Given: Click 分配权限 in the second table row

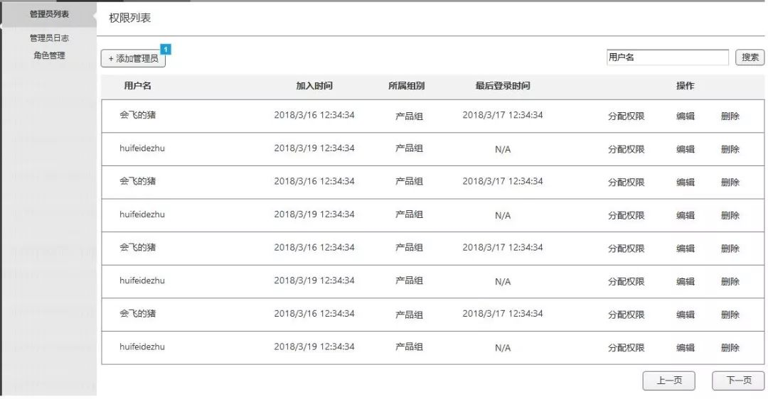Looking at the screenshot, I should point(626,150).
